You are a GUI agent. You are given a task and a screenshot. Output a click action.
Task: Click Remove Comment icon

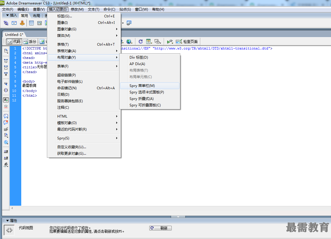[x=6, y=123]
